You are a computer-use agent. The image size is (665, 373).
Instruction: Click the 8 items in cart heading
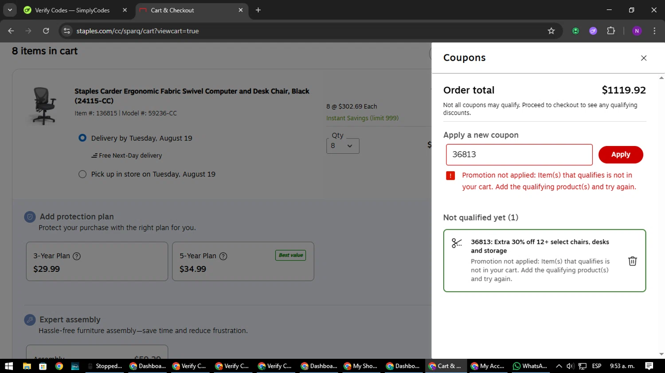point(45,51)
